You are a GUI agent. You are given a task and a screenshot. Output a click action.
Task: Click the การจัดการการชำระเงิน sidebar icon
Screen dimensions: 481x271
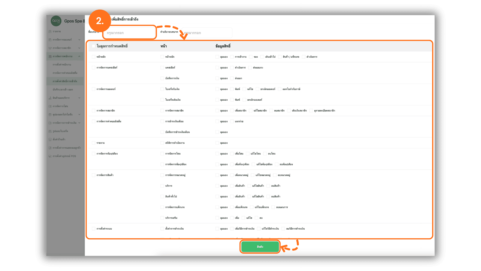click(x=50, y=123)
